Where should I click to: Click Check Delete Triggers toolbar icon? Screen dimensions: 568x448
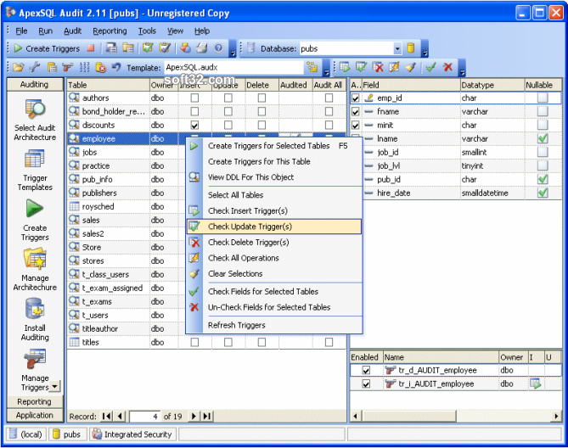[x=378, y=67]
